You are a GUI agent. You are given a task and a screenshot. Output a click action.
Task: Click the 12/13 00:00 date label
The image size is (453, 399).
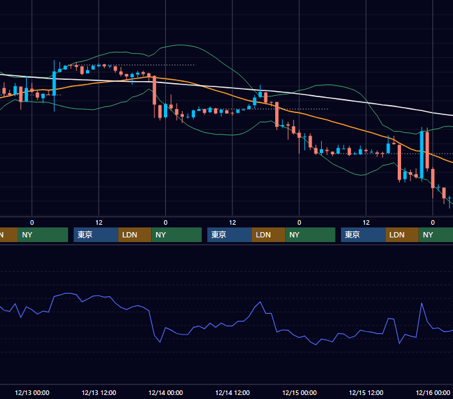[x=32, y=392]
